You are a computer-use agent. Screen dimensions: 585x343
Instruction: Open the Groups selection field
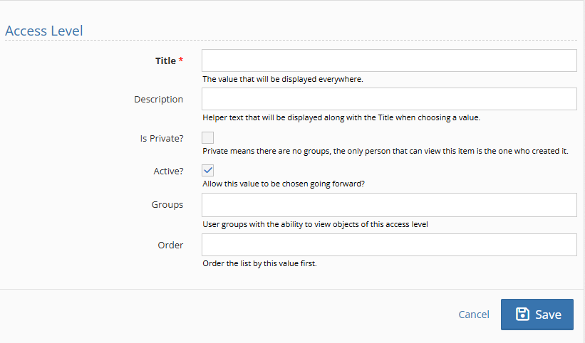coord(389,205)
